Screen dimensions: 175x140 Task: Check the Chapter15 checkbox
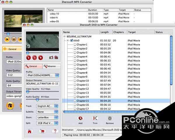[x=75, y=101]
